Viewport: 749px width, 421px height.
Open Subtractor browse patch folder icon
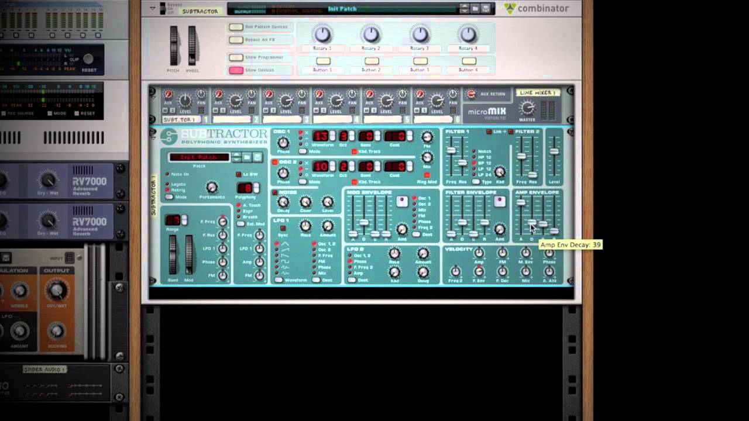pos(247,157)
